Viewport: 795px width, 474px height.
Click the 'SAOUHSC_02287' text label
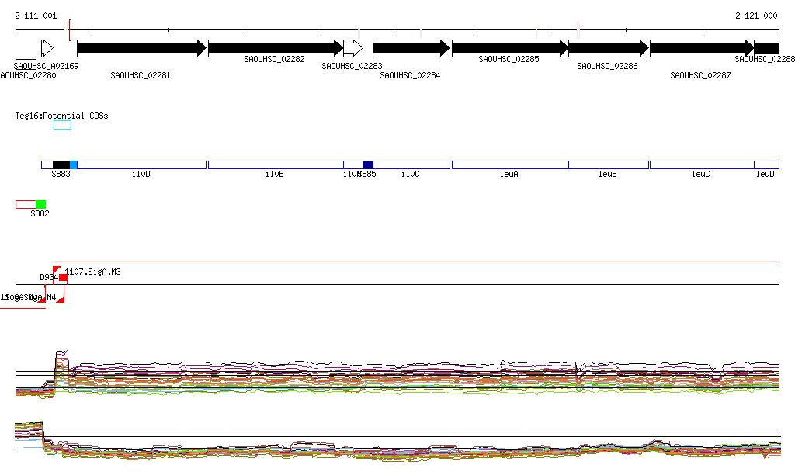pyautogui.click(x=700, y=75)
